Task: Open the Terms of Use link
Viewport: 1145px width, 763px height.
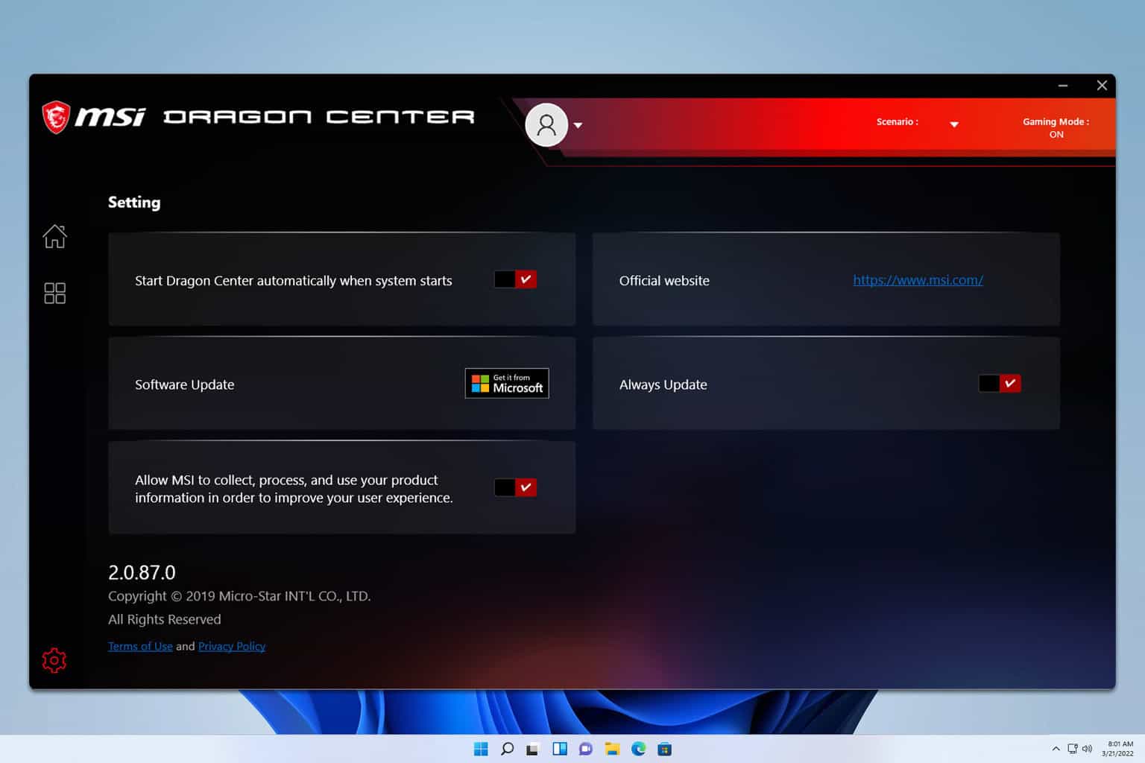Action: pos(140,646)
